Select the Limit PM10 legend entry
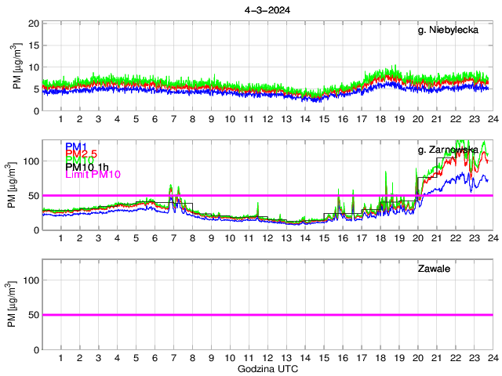 (x=93, y=174)
